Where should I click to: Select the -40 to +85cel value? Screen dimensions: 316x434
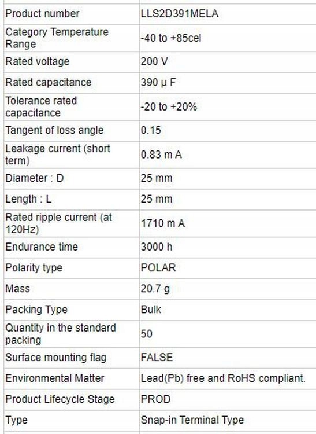click(170, 38)
